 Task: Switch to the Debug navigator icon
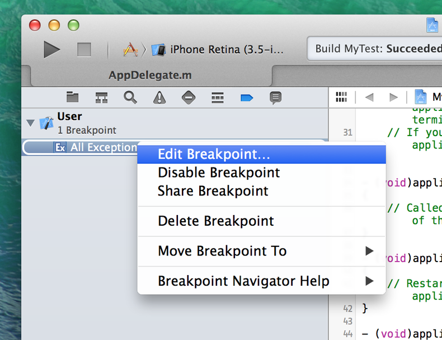218,97
